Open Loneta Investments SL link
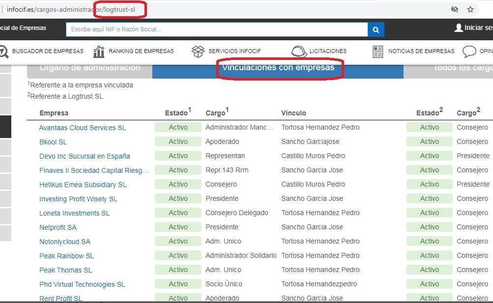The width and height of the screenshot is (493, 303). tap(75, 213)
